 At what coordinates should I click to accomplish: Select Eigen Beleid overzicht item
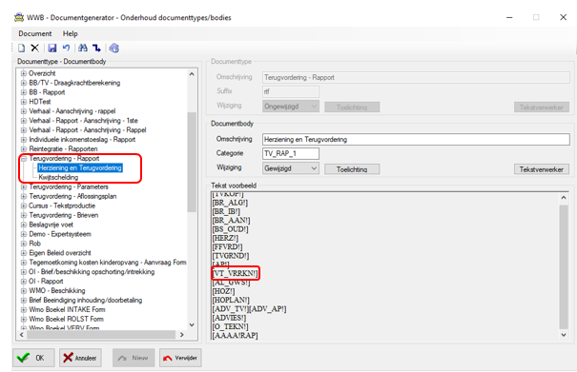[x=60, y=253]
